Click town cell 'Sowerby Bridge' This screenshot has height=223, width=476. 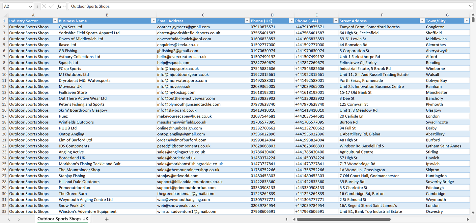click(447, 182)
